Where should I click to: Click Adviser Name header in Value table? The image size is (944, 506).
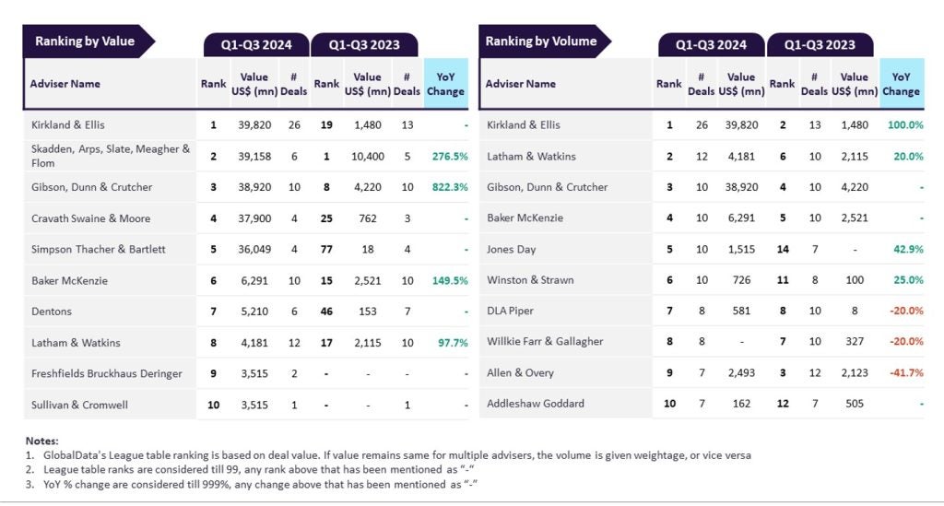click(x=65, y=84)
